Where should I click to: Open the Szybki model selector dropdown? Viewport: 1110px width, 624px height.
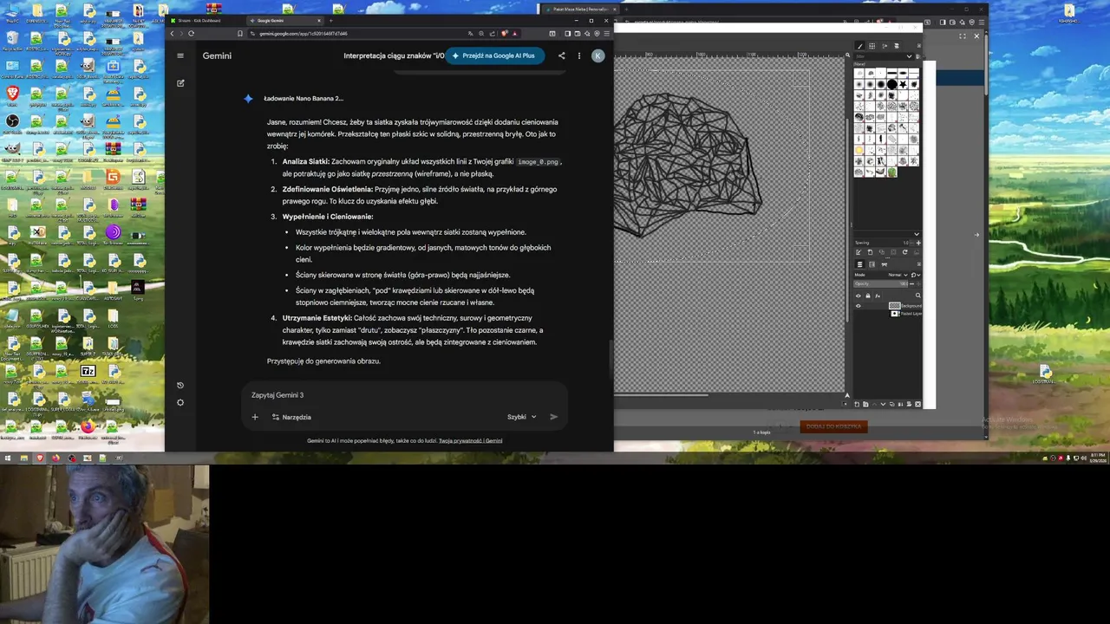point(521,417)
